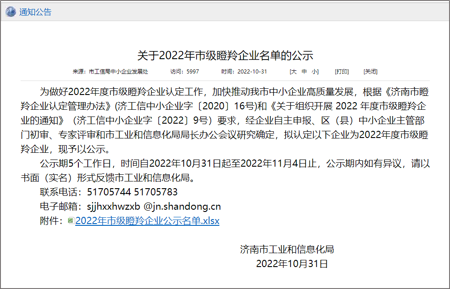
Task: Open attachment 2022年市级瞪羚企业公示名单.xlsx
Action: click(x=147, y=221)
